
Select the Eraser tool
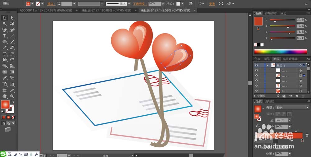[12, 48]
